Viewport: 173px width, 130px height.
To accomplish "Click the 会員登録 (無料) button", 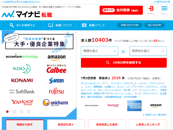I will point(121,10).
